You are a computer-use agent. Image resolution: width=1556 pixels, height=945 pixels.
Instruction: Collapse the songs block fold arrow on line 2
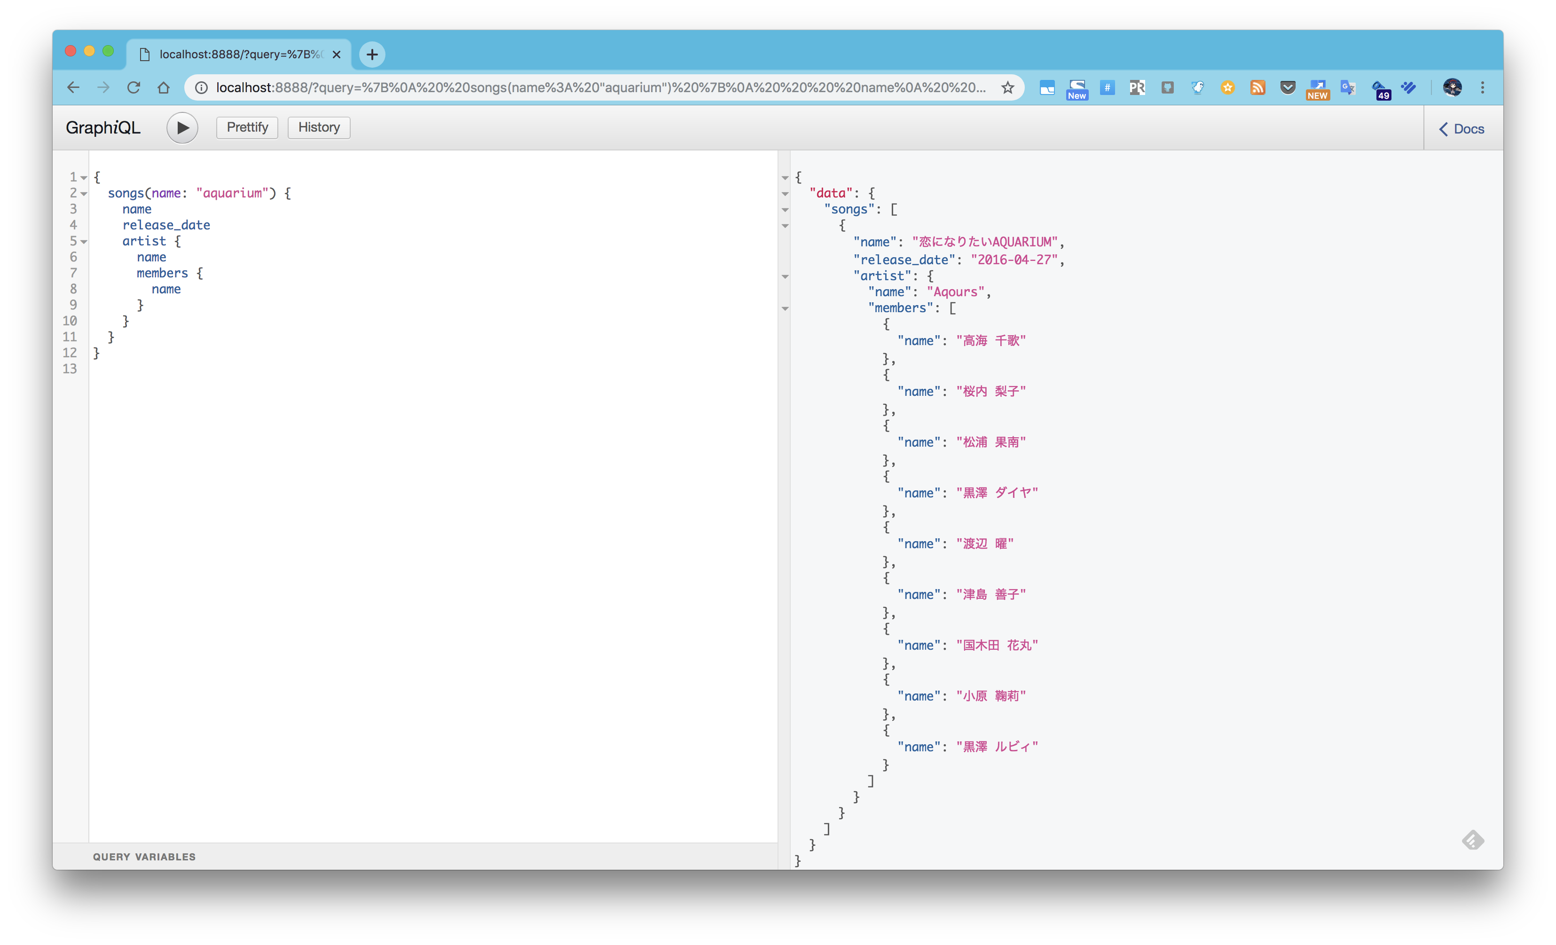[x=83, y=193]
